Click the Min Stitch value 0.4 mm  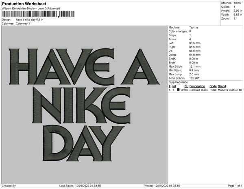pos(194,70)
